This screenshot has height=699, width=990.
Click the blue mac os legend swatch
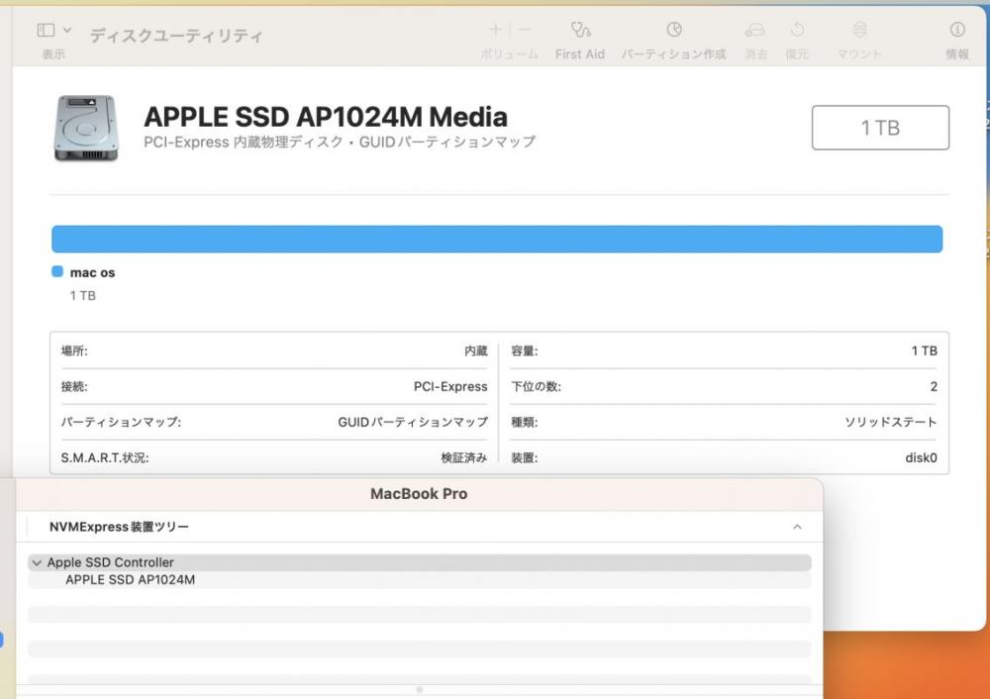coord(57,272)
